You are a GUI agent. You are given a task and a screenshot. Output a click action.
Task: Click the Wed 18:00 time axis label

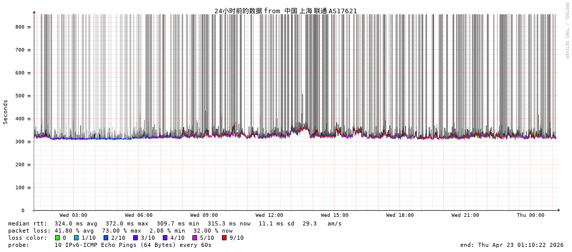[400, 215]
